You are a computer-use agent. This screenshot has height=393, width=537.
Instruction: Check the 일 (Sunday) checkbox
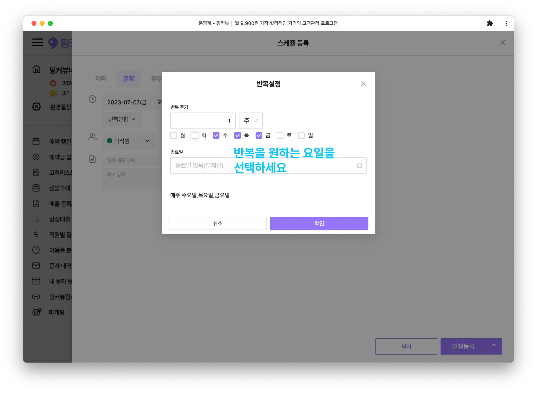point(302,135)
